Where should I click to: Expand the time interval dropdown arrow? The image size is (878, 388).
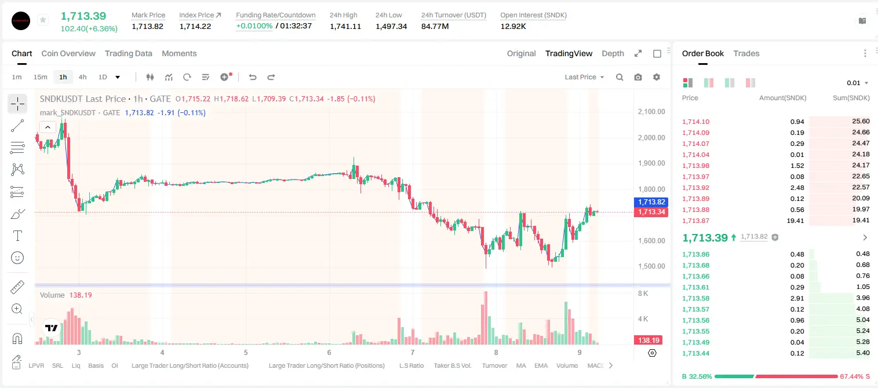[118, 77]
